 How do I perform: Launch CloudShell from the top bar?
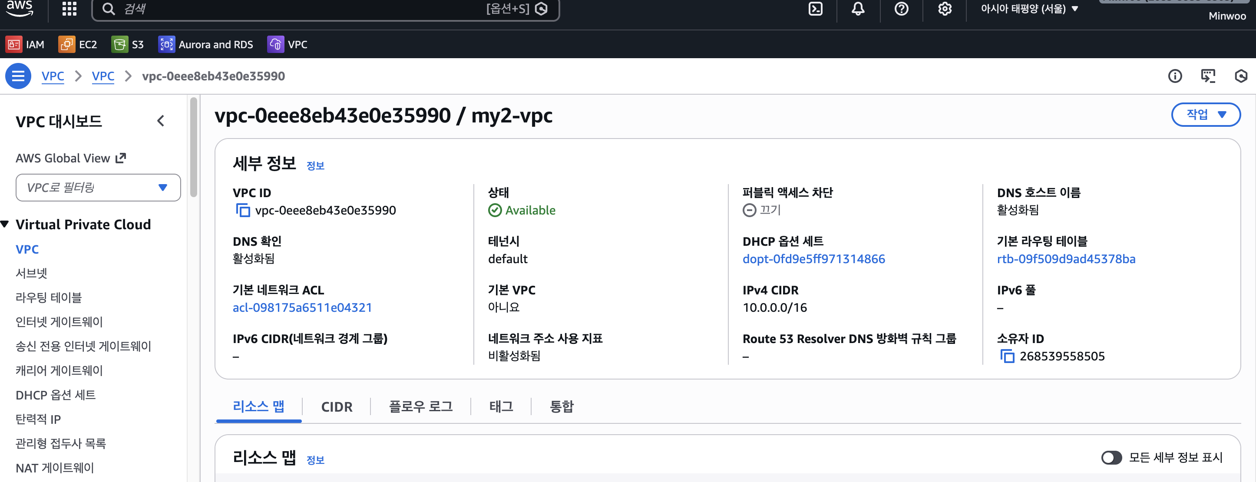point(815,8)
